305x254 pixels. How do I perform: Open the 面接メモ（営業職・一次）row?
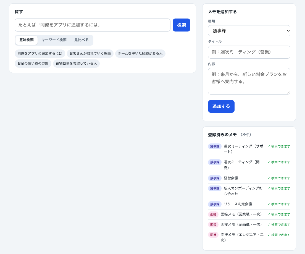(x=249, y=214)
